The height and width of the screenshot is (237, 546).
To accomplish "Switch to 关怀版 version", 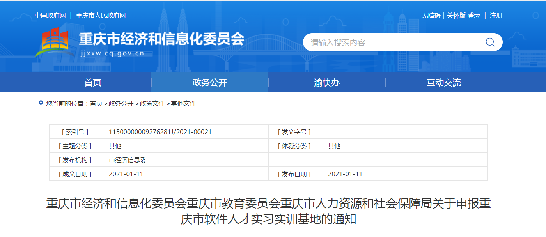I will pos(456,15).
